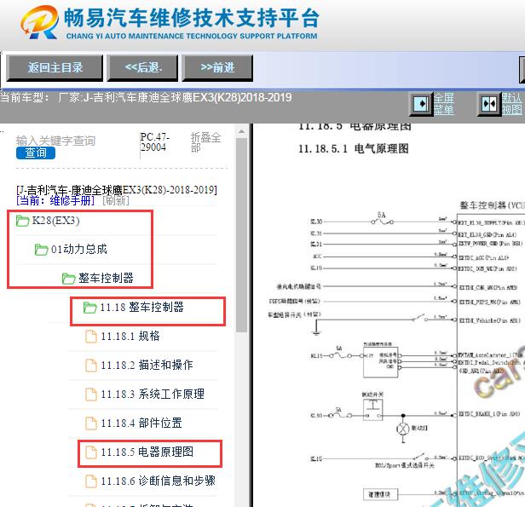Open 11.18.1 规格 section
Viewport: 525px width, 507px height.
[x=130, y=337]
